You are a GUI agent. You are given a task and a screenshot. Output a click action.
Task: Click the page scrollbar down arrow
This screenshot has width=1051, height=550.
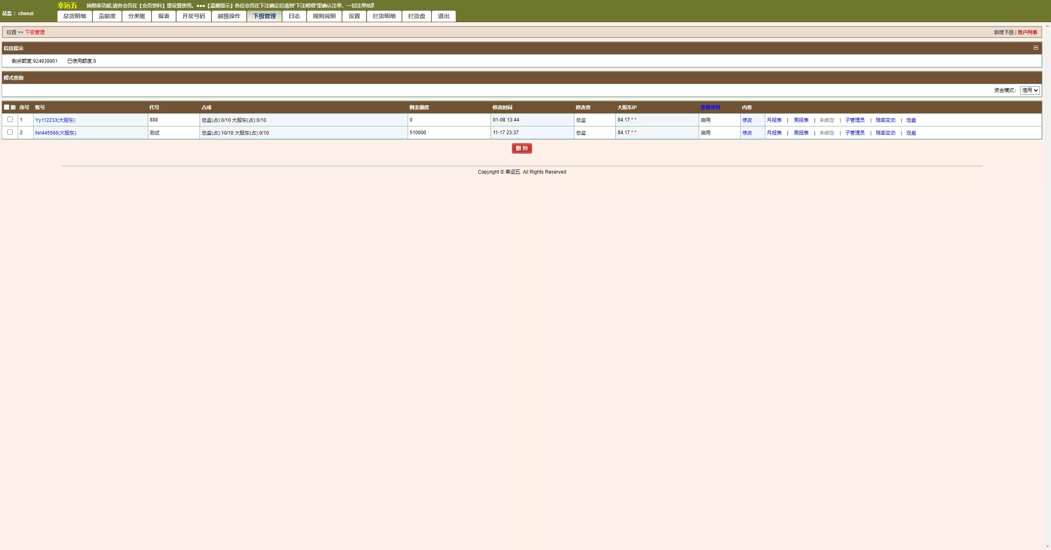point(1047,547)
